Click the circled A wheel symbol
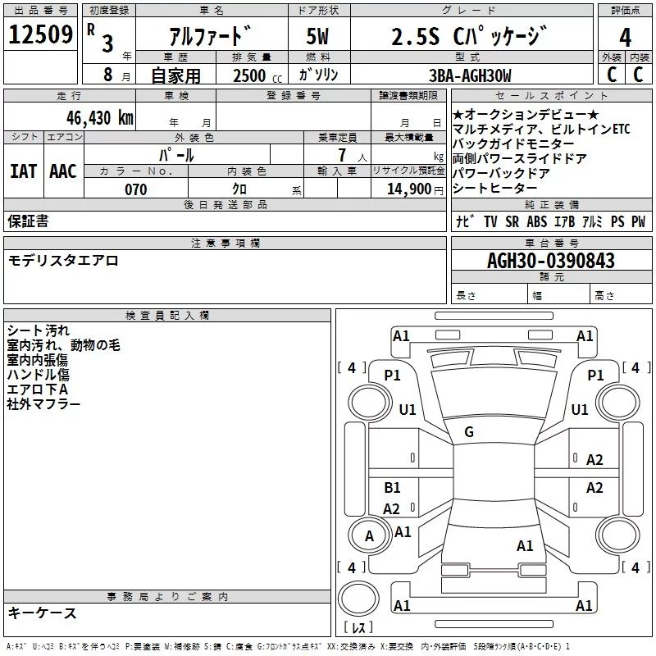Viewport: 656px width, 656px height. tap(369, 537)
